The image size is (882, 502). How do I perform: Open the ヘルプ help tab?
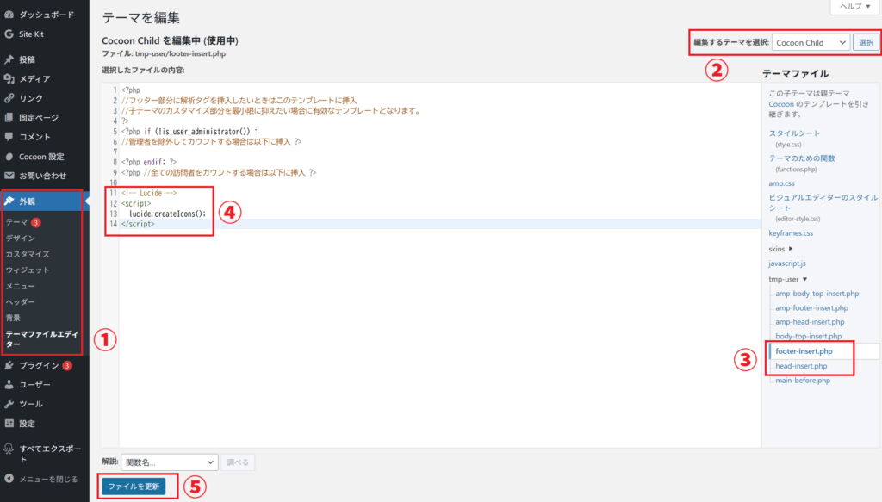854,6
